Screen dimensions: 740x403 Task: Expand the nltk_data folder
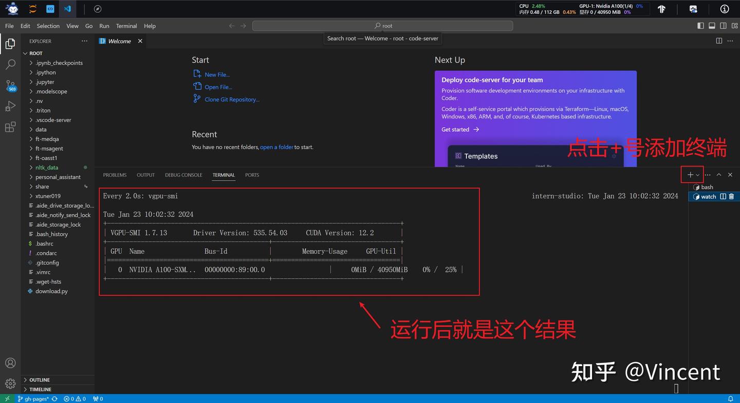coord(58,168)
